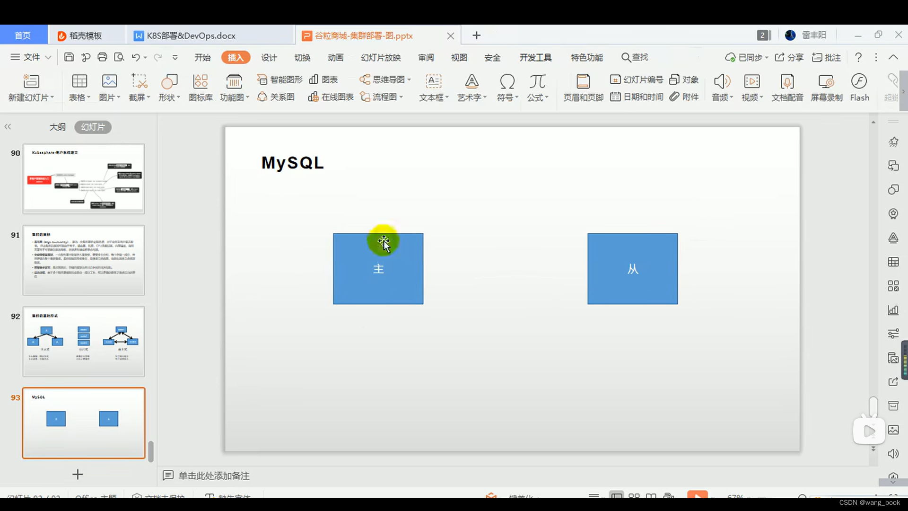Screen dimensions: 908x511
Task: Click the Save icon in quick toolbar
Action: tap(69, 57)
